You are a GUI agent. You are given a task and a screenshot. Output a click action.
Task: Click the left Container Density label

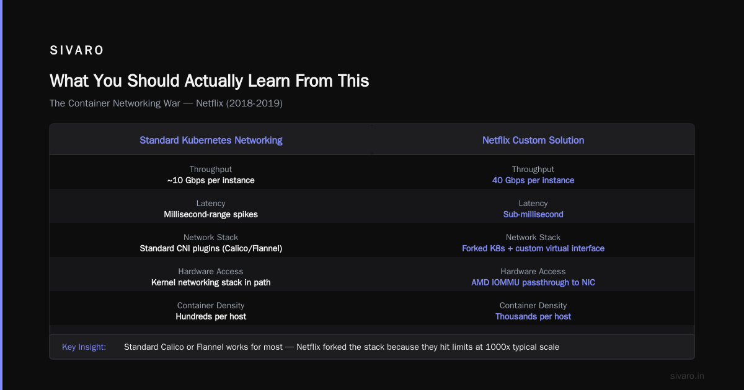tap(211, 305)
